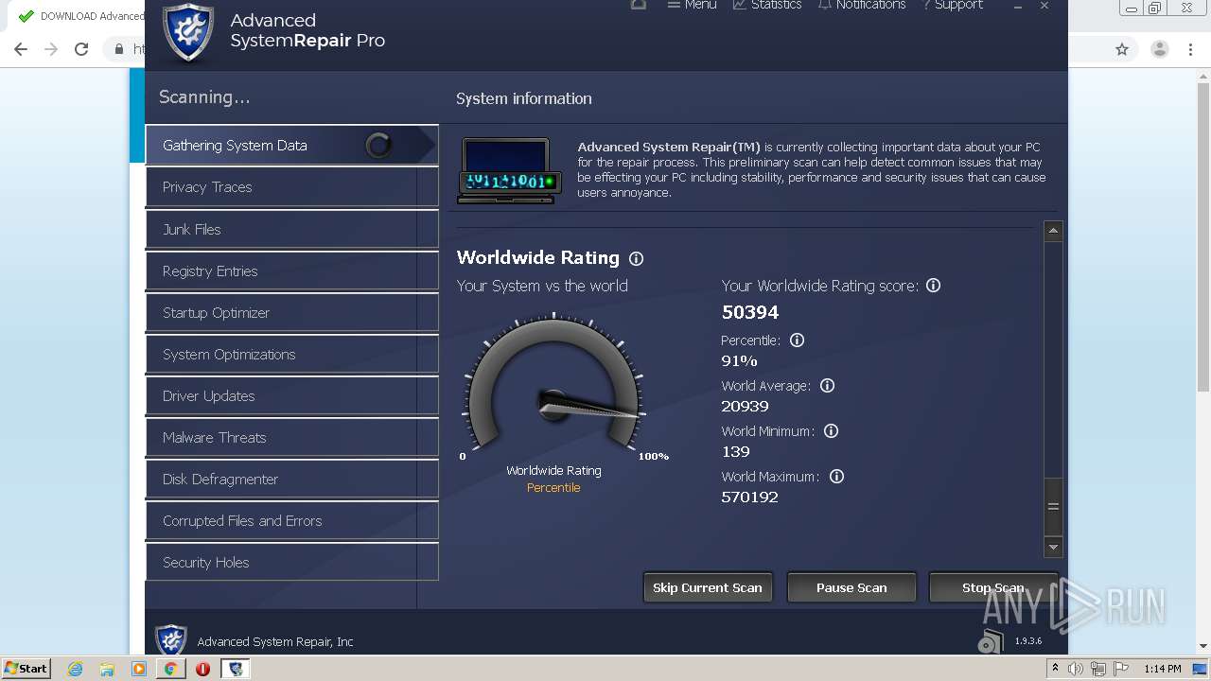Click the Percentile label under the gauge
1211x681 pixels.
pos(553,488)
